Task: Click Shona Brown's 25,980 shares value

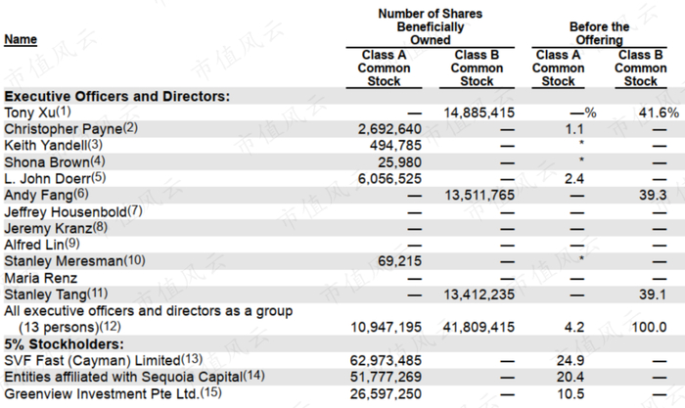Action: [x=399, y=162]
